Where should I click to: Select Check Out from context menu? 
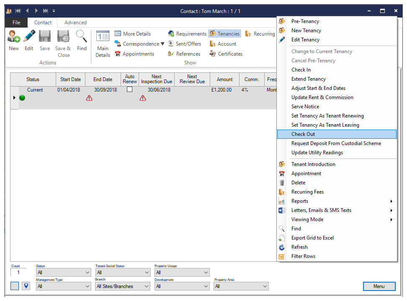click(303, 134)
